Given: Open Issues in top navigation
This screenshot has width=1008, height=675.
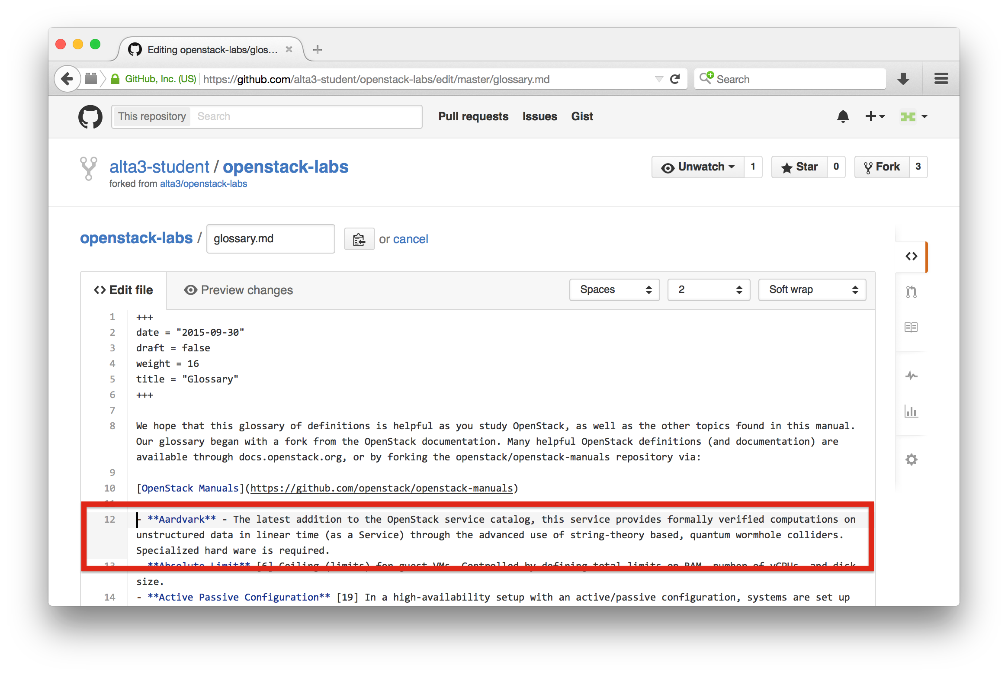Looking at the screenshot, I should coord(539,116).
